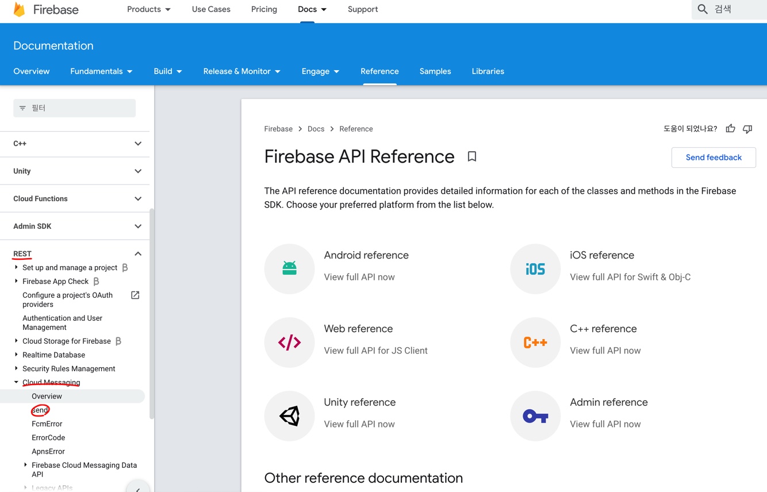Open the Support page

tap(363, 9)
